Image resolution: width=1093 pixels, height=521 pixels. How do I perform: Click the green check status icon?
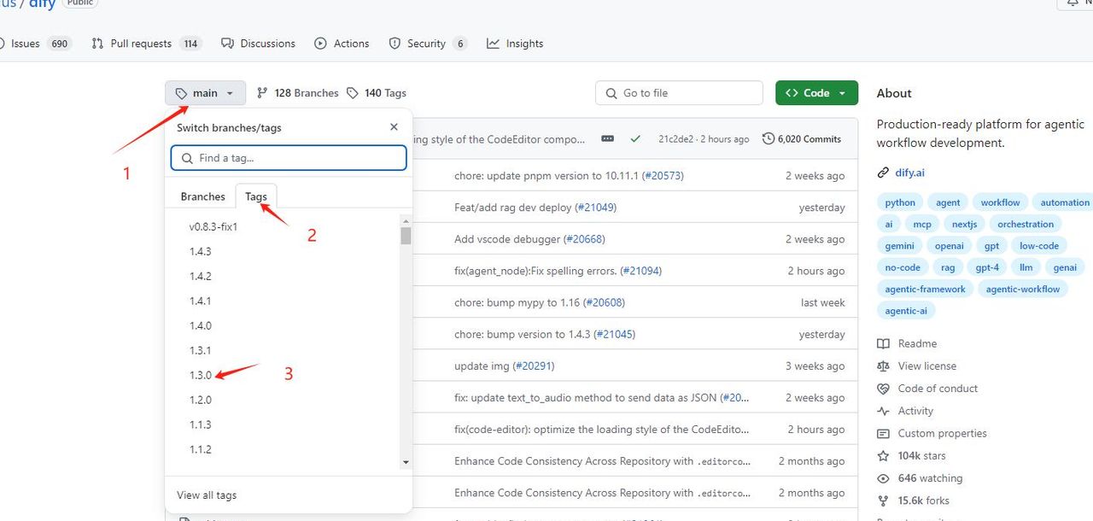click(634, 138)
